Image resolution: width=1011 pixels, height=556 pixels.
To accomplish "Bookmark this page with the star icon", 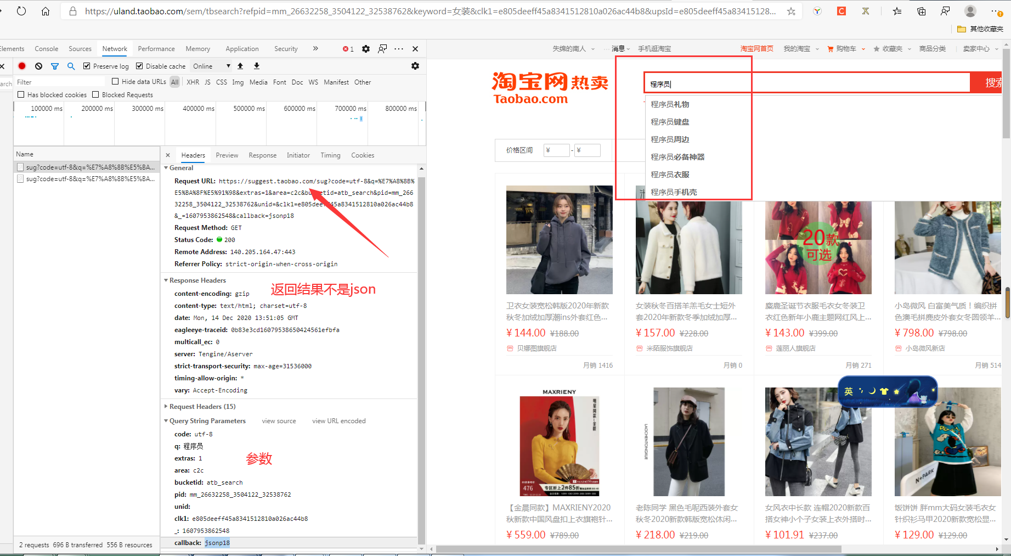I will coord(791,11).
